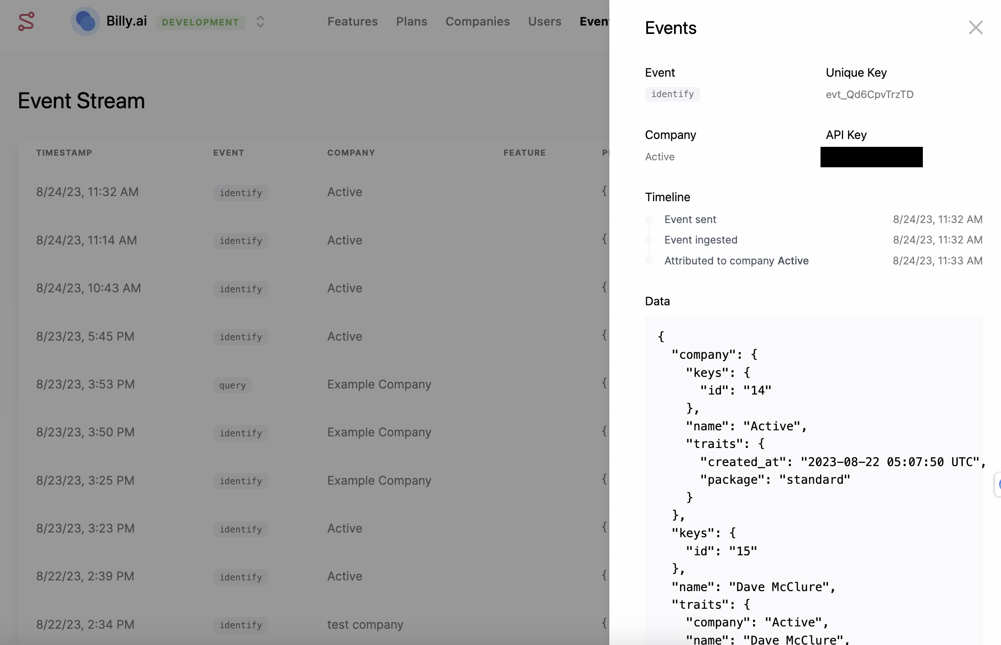Screen dimensions: 1001x645
Task: Open the Features tab
Action: [x=352, y=21]
